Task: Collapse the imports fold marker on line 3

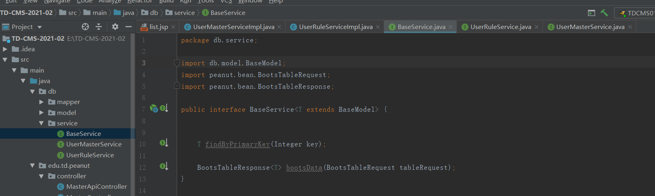Action: [177, 63]
